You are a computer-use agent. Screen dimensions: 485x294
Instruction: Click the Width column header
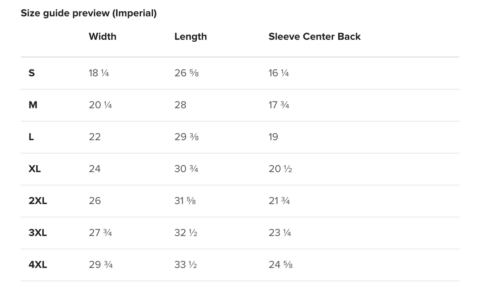click(x=102, y=36)
